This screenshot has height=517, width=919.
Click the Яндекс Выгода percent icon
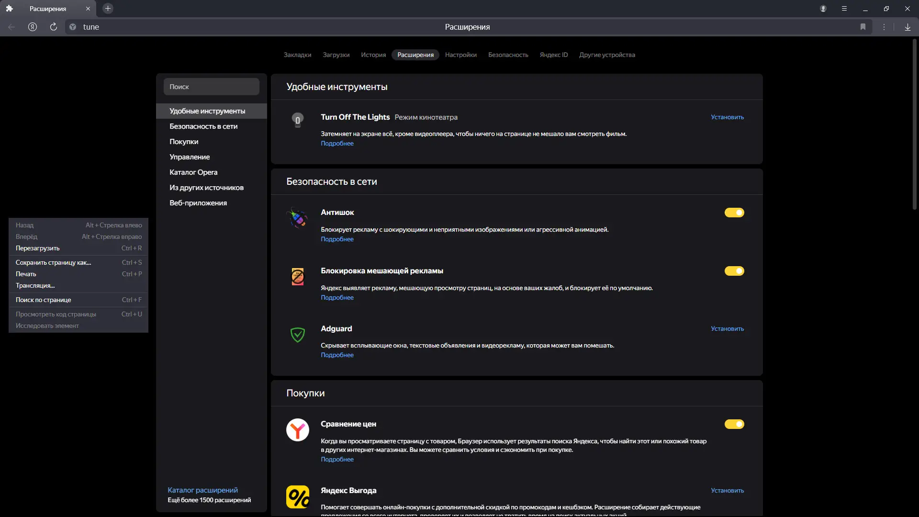pyautogui.click(x=298, y=497)
